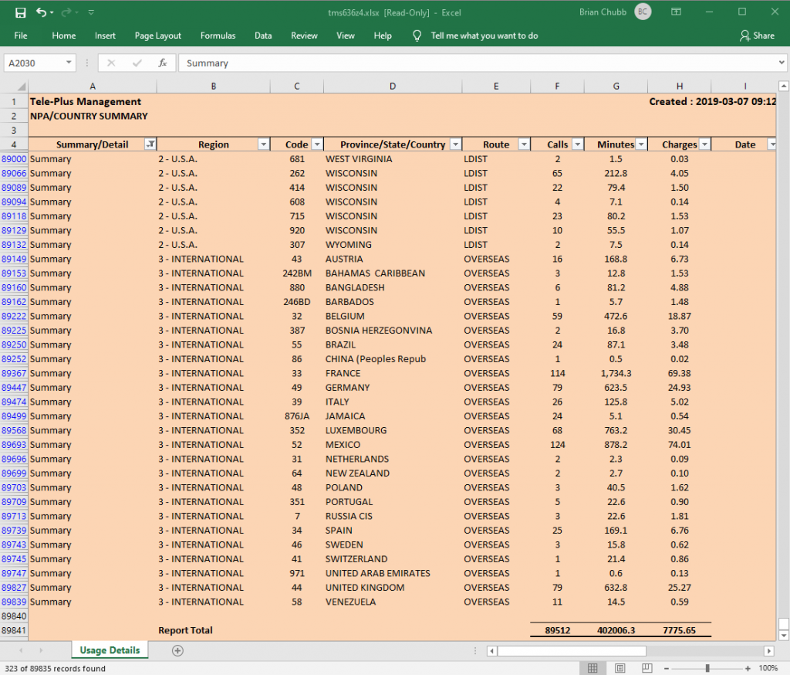Add a new sheet with plus icon
Viewport: 790px width, 675px height.
(177, 650)
